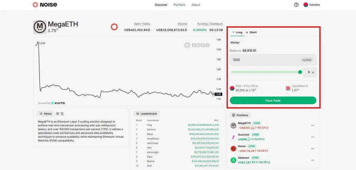Click the Place Trade button
Image resolution: width=356 pixels, height=170 pixels.
[273, 100]
